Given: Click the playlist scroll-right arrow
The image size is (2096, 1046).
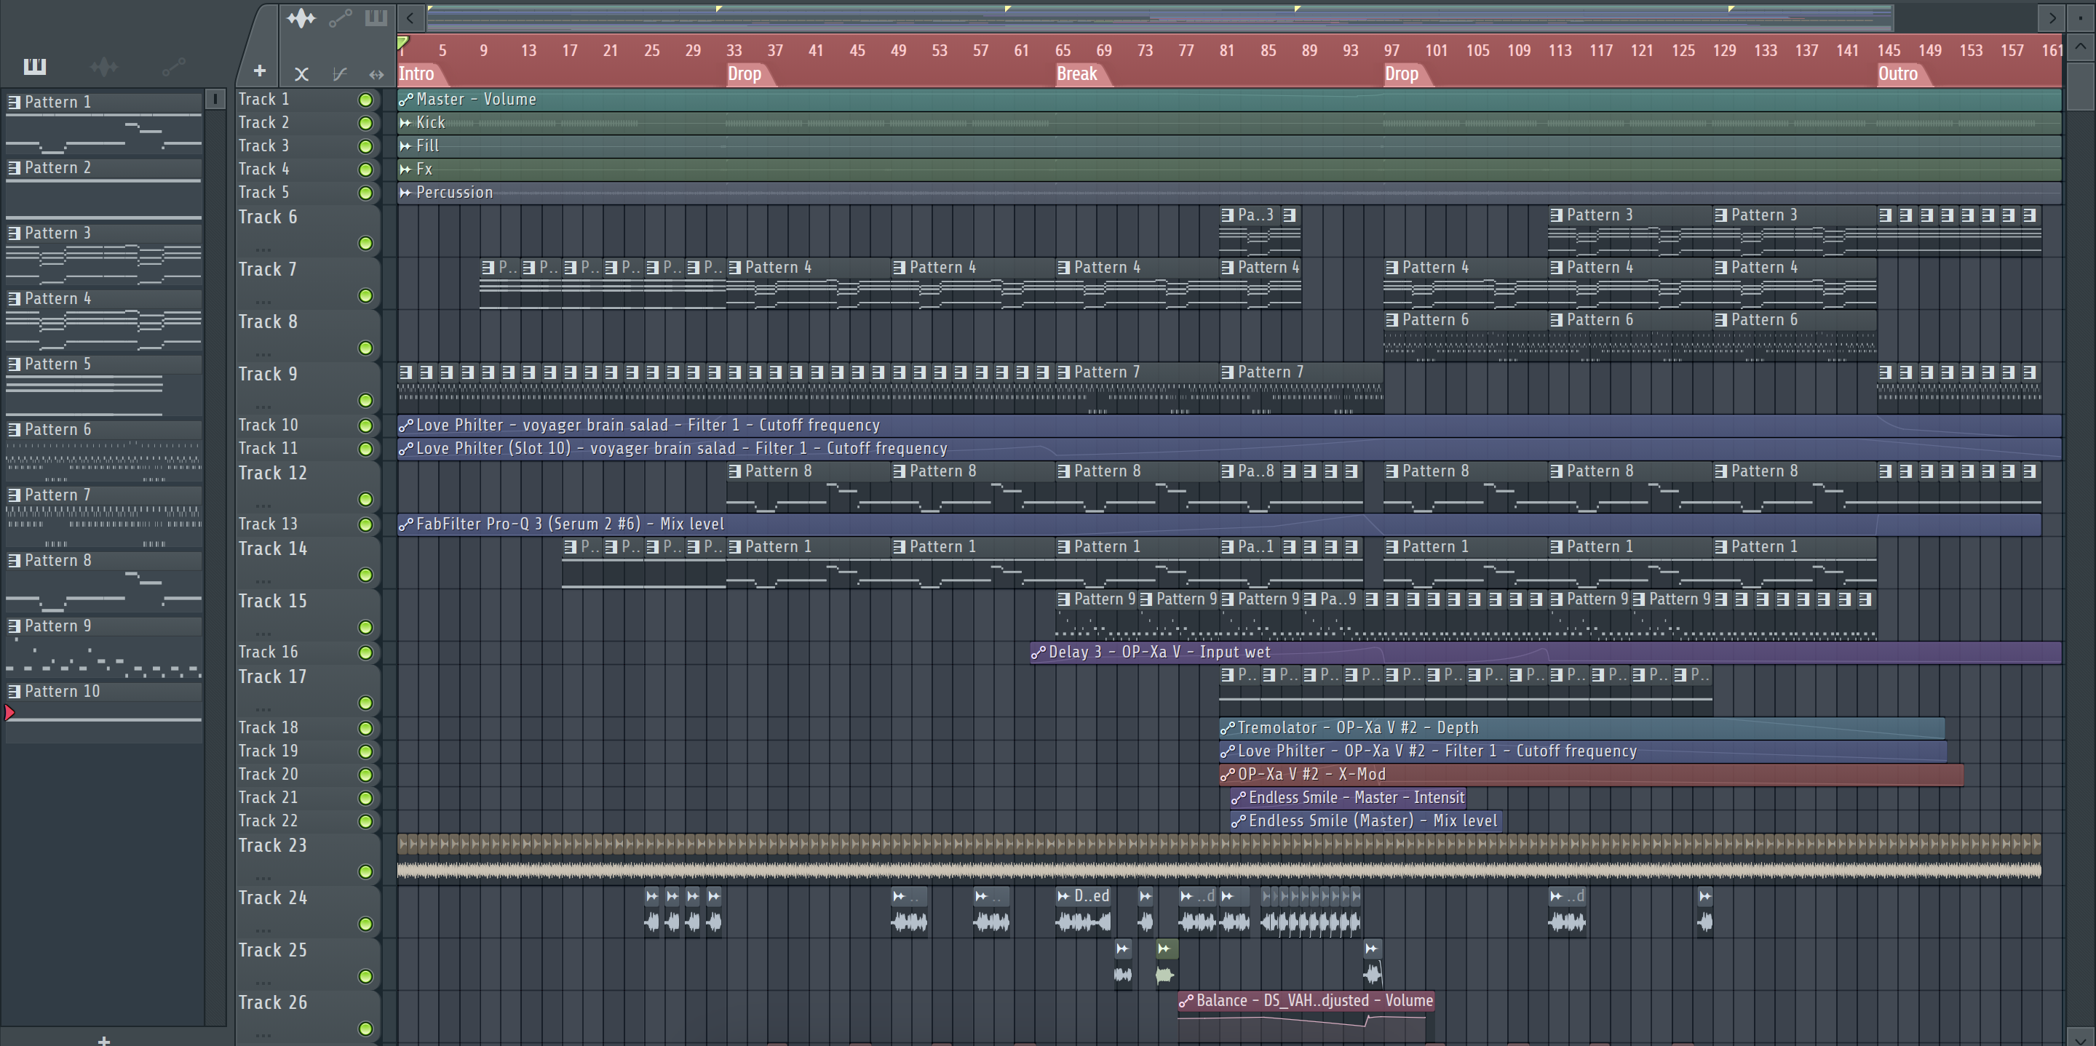Looking at the screenshot, I should pyautogui.click(x=2052, y=17).
